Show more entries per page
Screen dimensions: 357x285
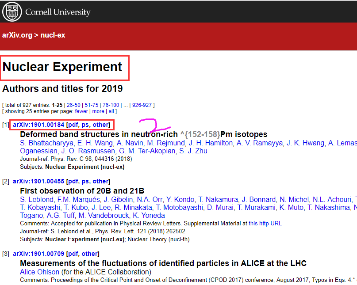98,111
